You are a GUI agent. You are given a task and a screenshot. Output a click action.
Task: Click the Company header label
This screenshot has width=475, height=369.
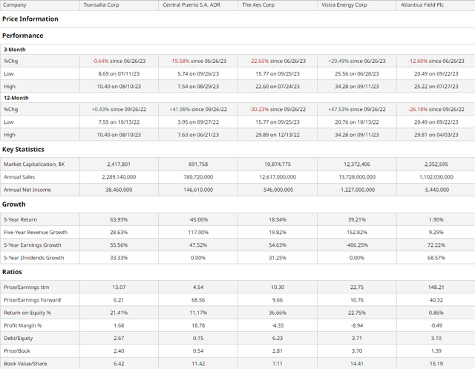[15, 5]
